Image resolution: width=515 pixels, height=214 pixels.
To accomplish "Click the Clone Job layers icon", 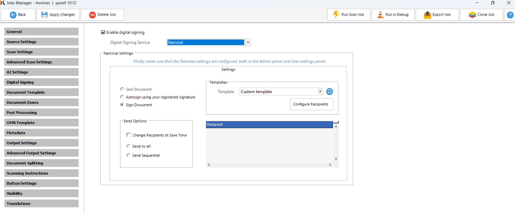I will point(472,15).
